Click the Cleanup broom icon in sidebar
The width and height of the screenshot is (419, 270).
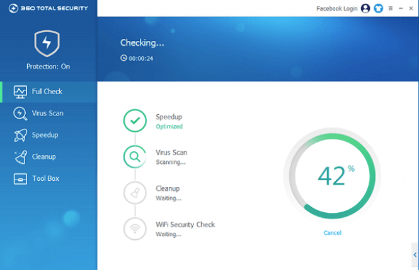(21, 157)
